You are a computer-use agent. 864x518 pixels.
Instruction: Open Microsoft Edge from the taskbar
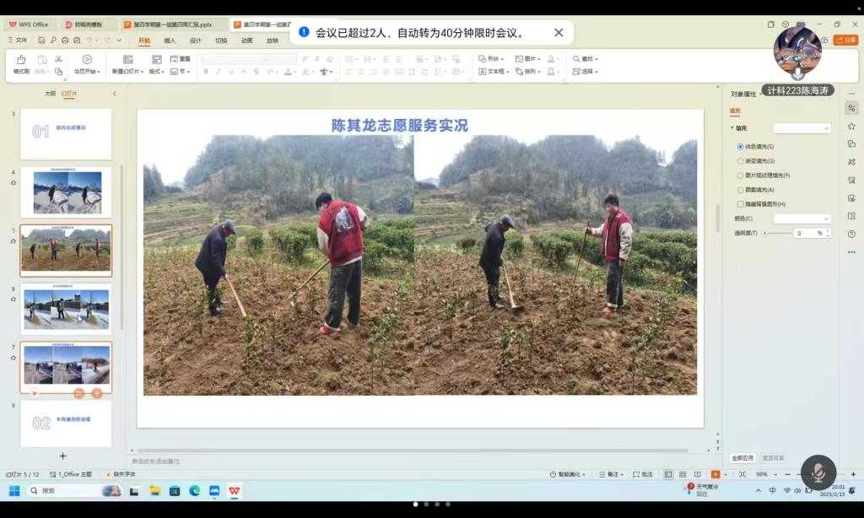coord(195,490)
